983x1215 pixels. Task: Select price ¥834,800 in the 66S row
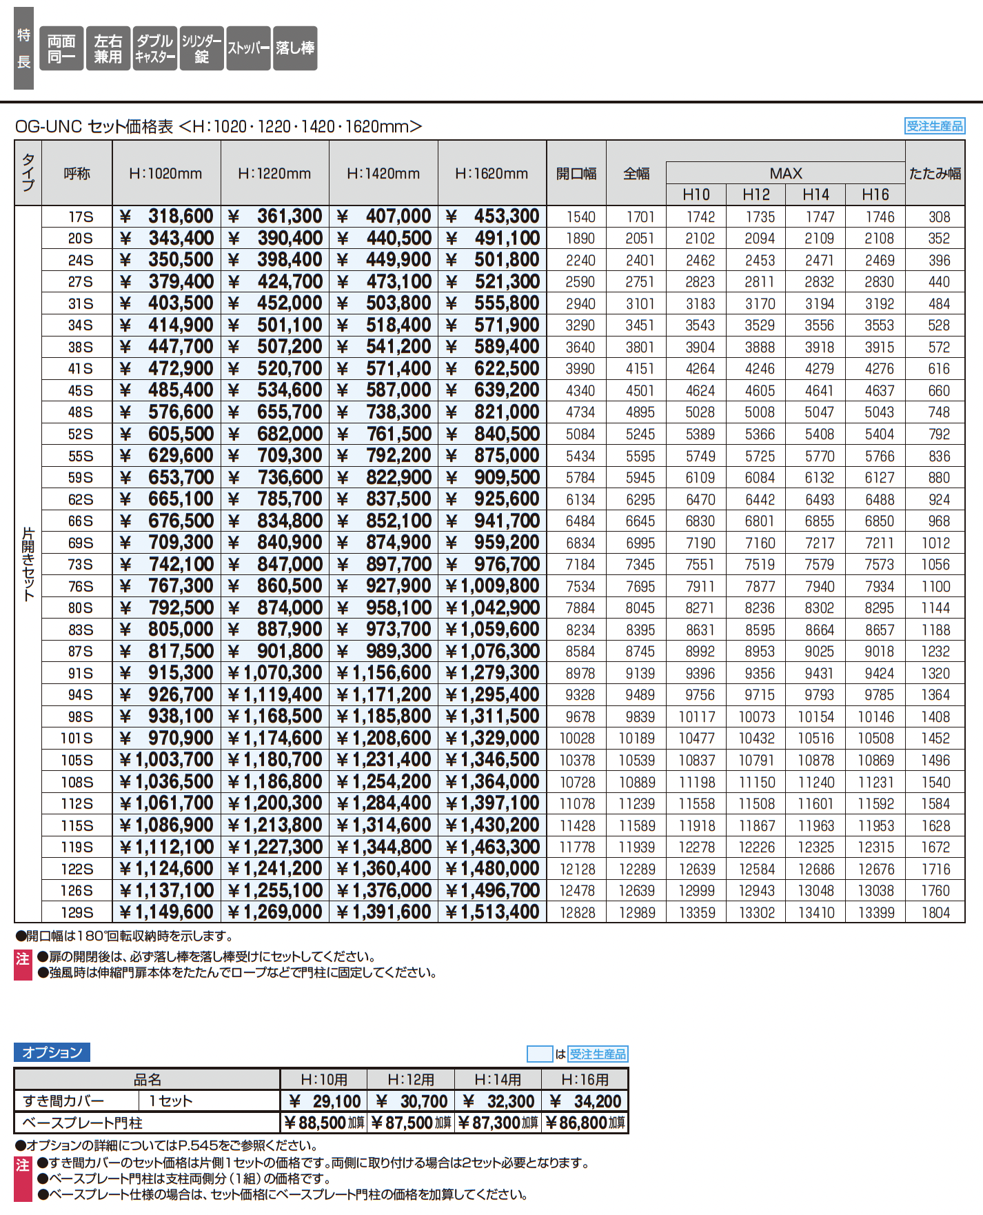pyautogui.click(x=275, y=521)
